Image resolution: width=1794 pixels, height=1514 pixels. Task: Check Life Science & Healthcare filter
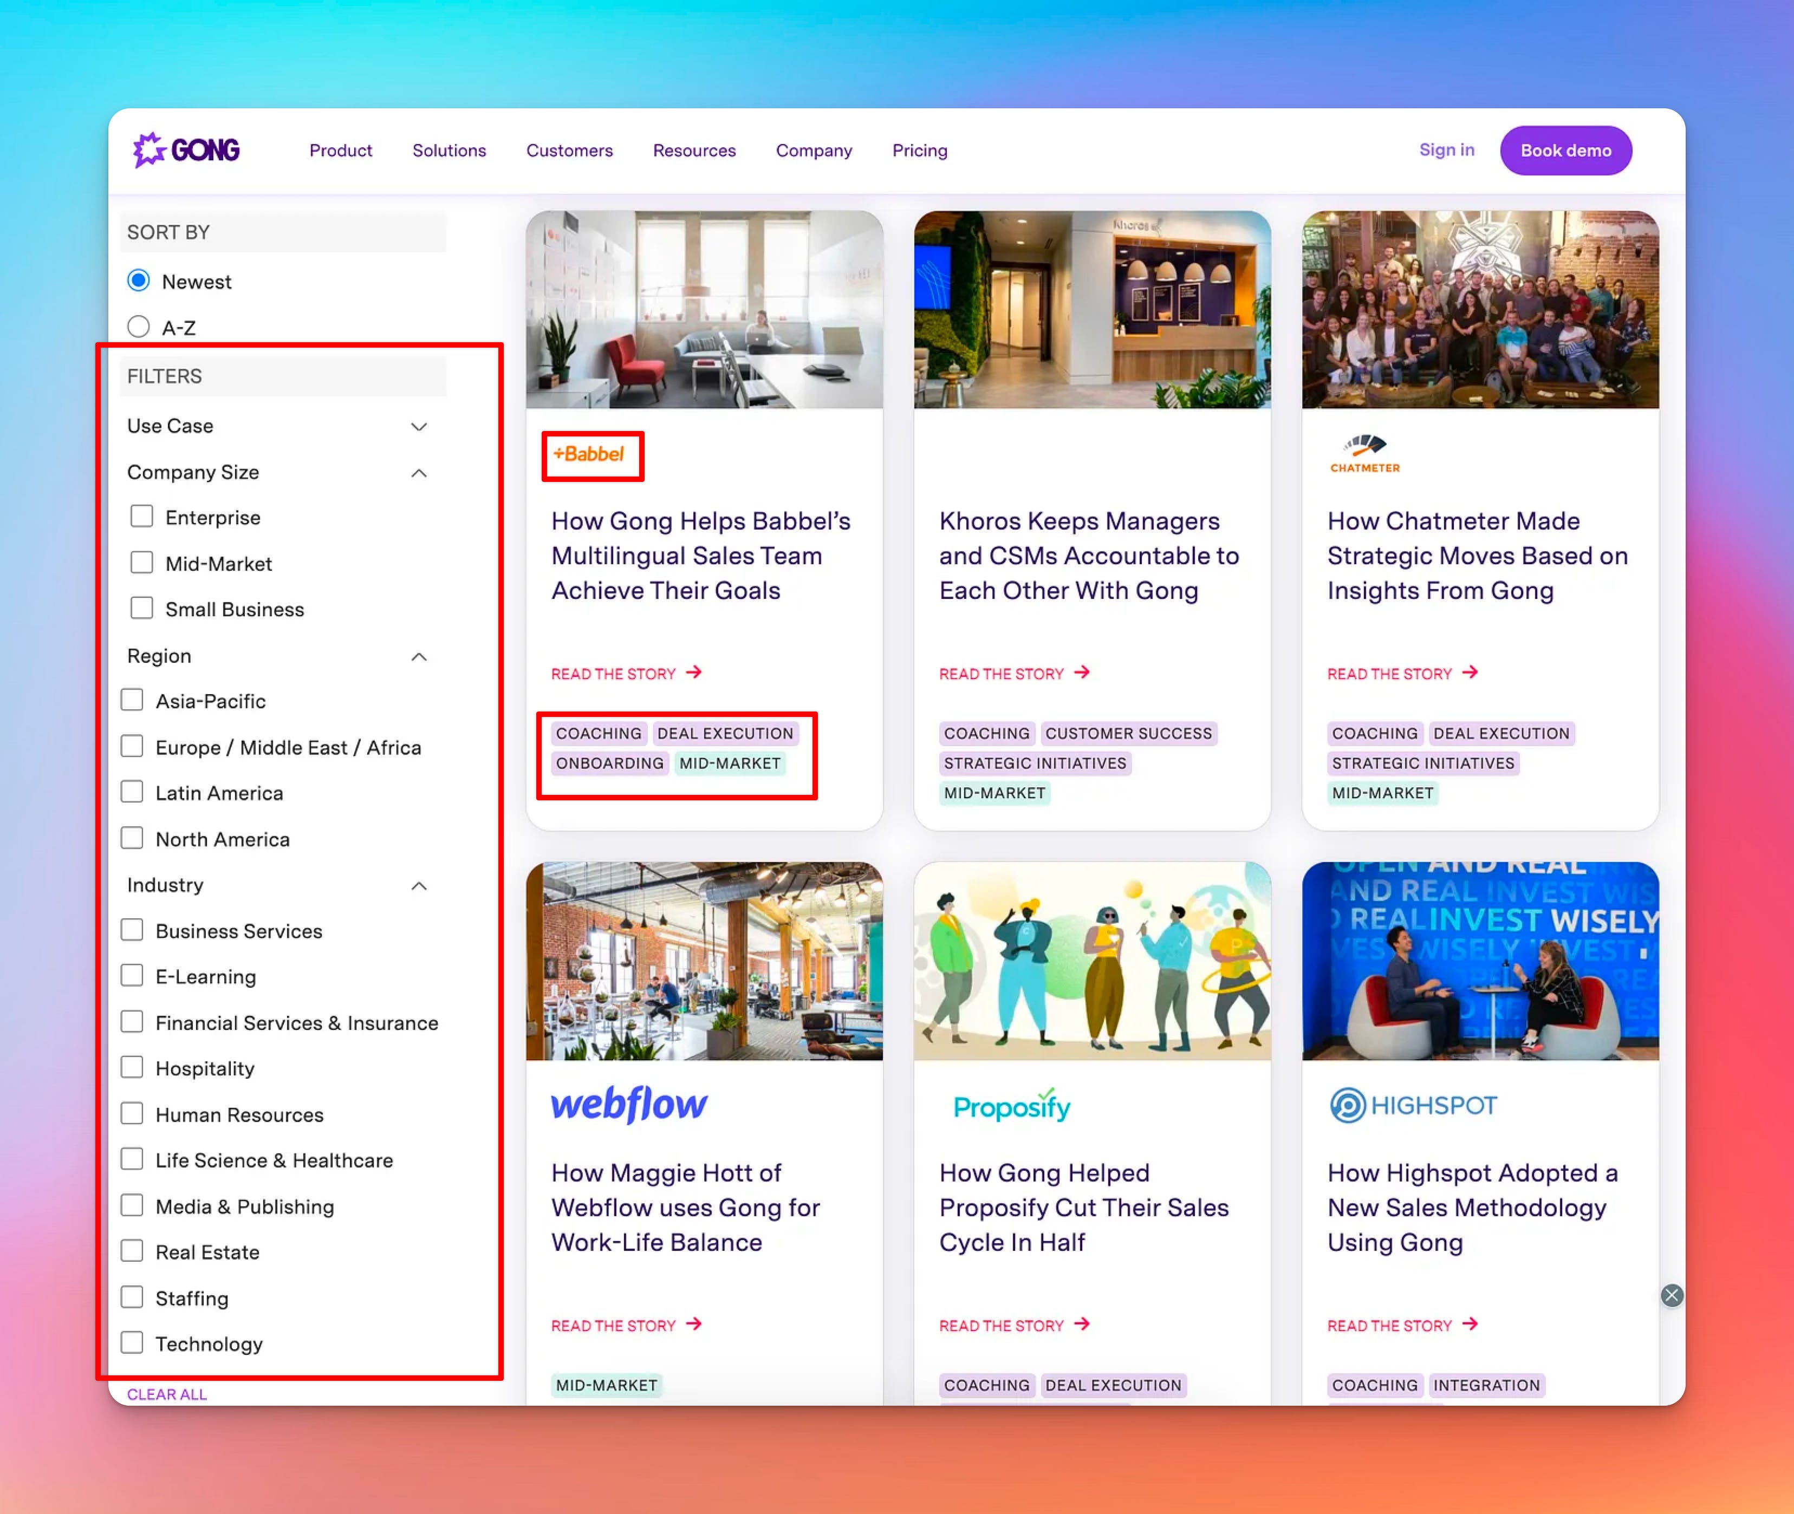pyautogui.click(x=132, y=1159)
